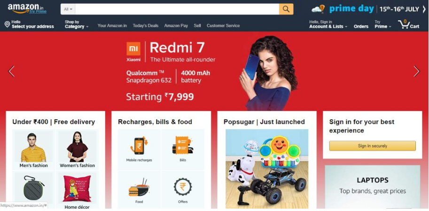Open the Mobile recharges icon
This screenshot has height=211, width=429.
[x=139, y=146]
